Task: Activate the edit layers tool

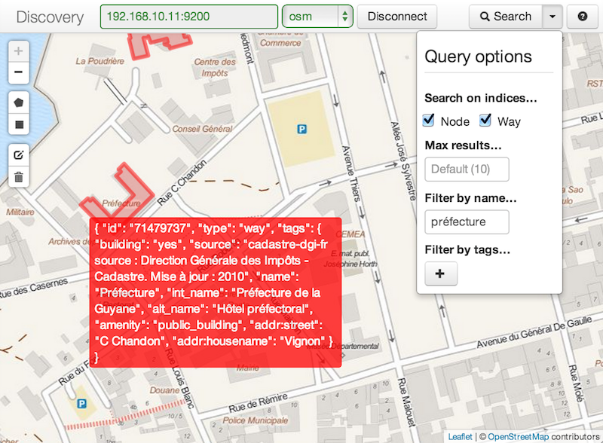Action: pos(18,155)
